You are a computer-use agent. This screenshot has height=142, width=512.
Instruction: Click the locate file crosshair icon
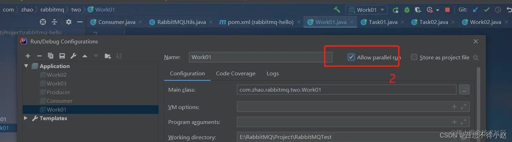[x=43, y=22]
